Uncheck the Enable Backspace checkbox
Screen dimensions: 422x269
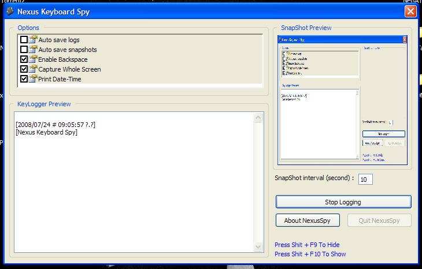[x=24, y=59]
